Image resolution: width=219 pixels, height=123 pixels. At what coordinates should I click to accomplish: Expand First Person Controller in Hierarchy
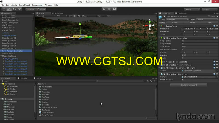pos(1,51)
